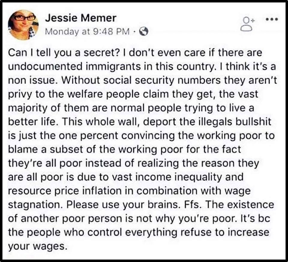Open the Monday at 9:48 PM timestamp
Viewport: 288px width, 262px height.
tap(87, 31)
